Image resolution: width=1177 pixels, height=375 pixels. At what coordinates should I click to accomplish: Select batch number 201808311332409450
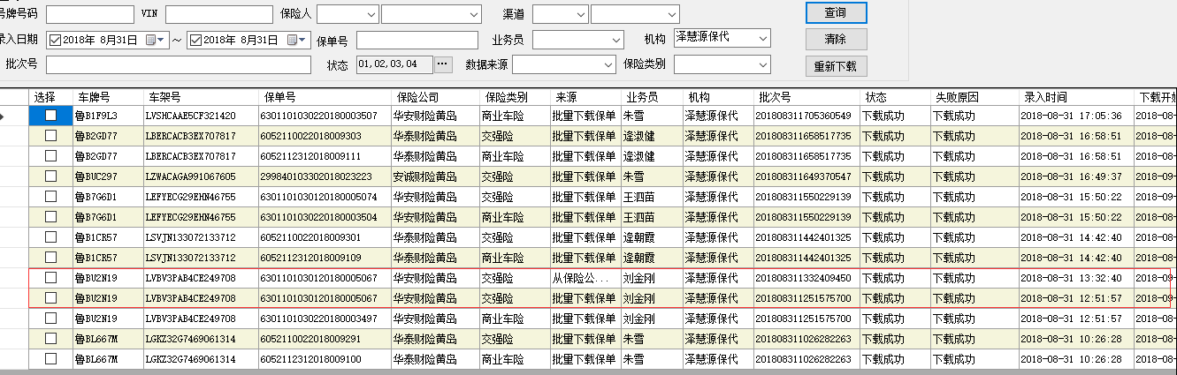coord(806,278)
